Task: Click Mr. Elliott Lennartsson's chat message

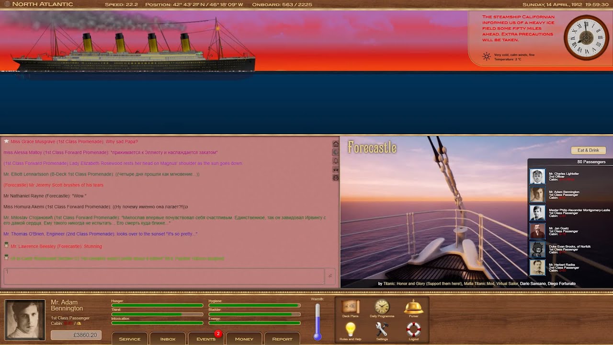Action: tap(102, 174)
